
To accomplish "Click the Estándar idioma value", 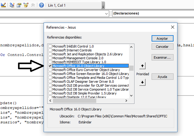I will point(85,122).
